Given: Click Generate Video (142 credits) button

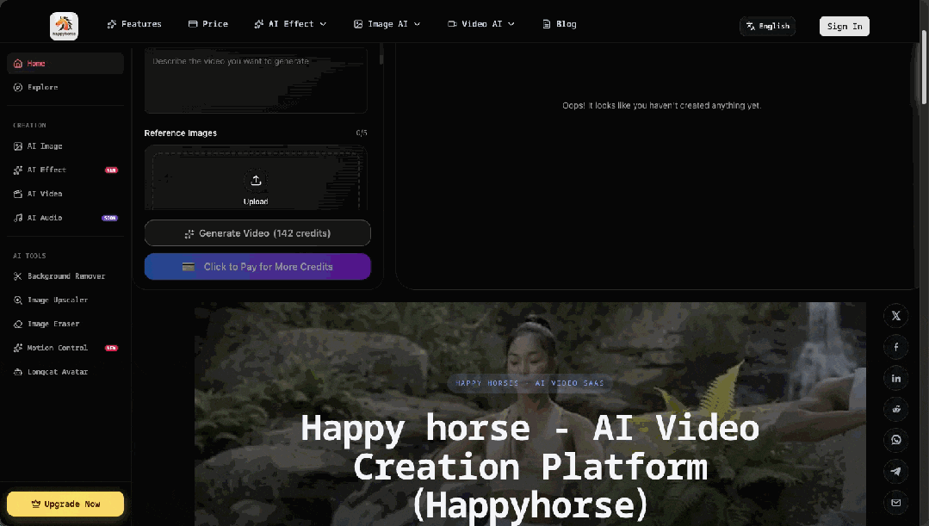Looking at the screenshot, I should 257,233.
